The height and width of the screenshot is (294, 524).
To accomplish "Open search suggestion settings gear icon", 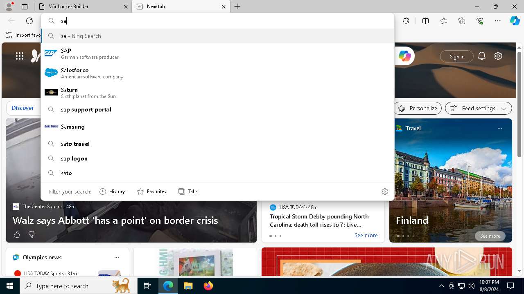I will tap(385, 192).
